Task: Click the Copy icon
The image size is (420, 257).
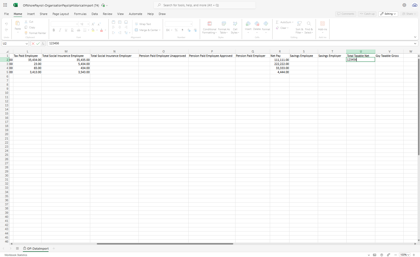Action: tap(26, 27)
